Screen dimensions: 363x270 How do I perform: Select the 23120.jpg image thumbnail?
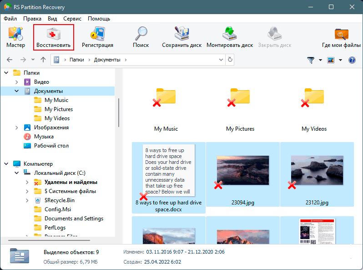pyautogui.click(x=317, y=174)
